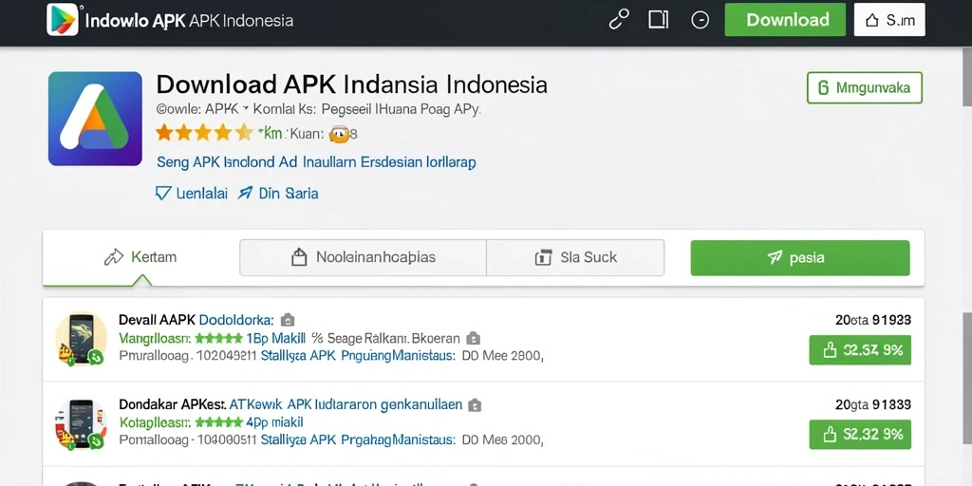Click the lock icon after Seage Ralkani Bkoeran
Image resolution: width=972 pixels, height=486 pixels.
473,339
